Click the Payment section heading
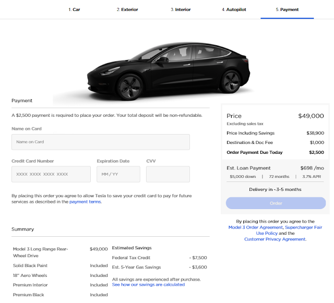The width and height of the screenshot is (334, 303). [x=22, y=101]
